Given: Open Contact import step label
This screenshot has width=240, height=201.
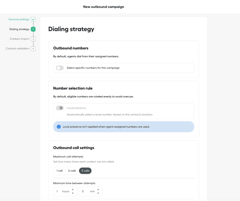Looking at the screenshot, I should [19, 39].
